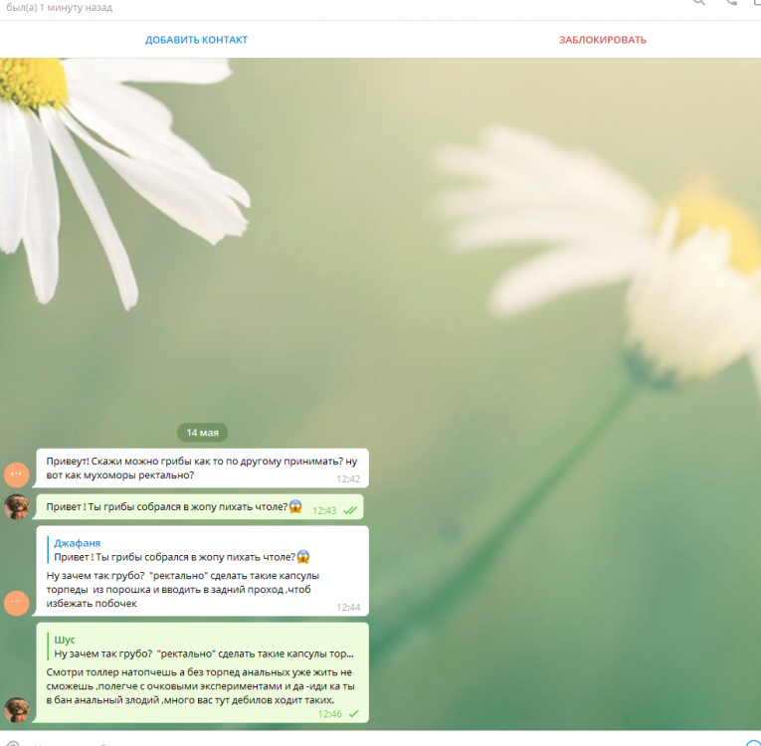Click the ДОБАВИТЬ КОНТАКТ button

pos(196,40)
